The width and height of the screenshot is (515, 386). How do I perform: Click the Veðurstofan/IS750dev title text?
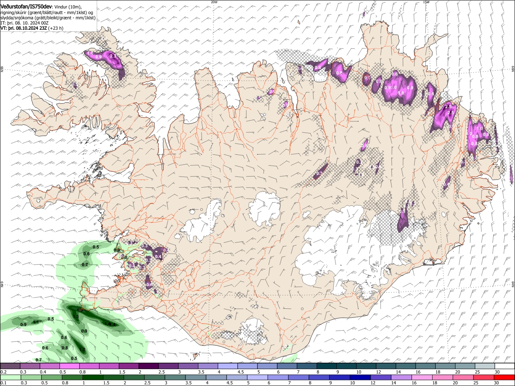[x=26, y=6]
